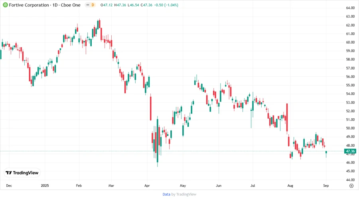
Task: Click the 48.00 price axis label
Action: (350, 145)
